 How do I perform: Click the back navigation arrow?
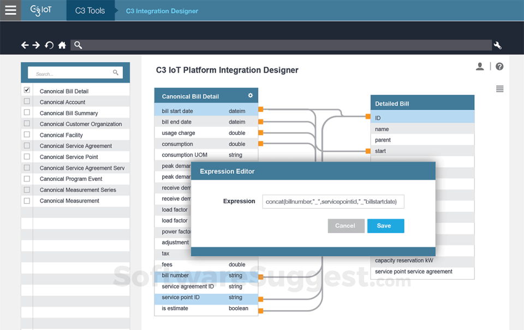[25, 45]
